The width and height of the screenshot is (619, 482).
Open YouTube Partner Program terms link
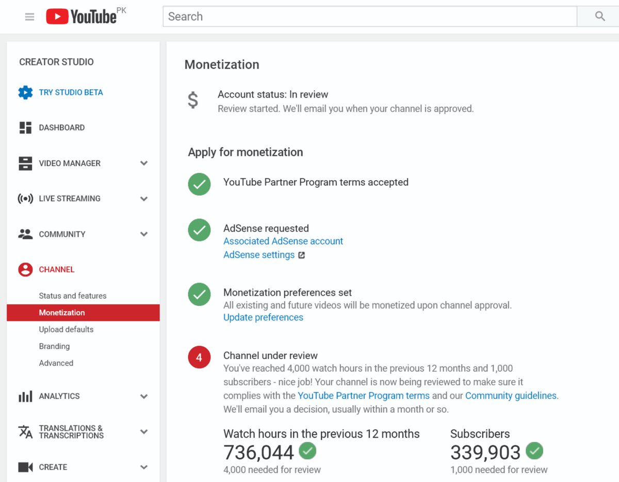(x=364, y=396)
